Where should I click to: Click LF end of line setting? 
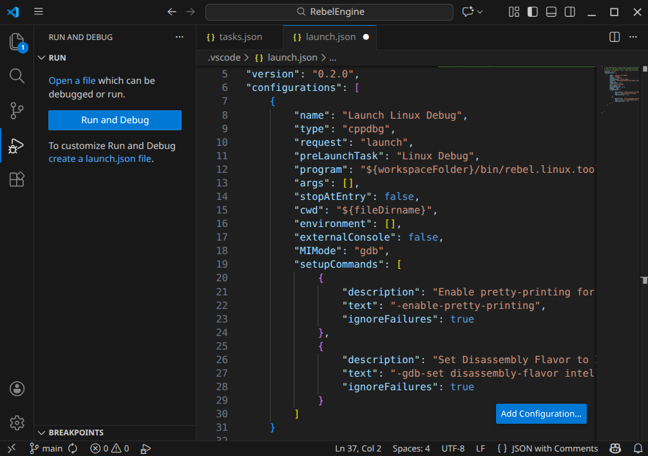[481, 448]
